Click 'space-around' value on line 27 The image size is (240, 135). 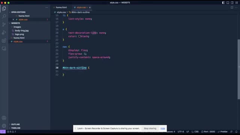pyautogui.click(x=101, y=57)
